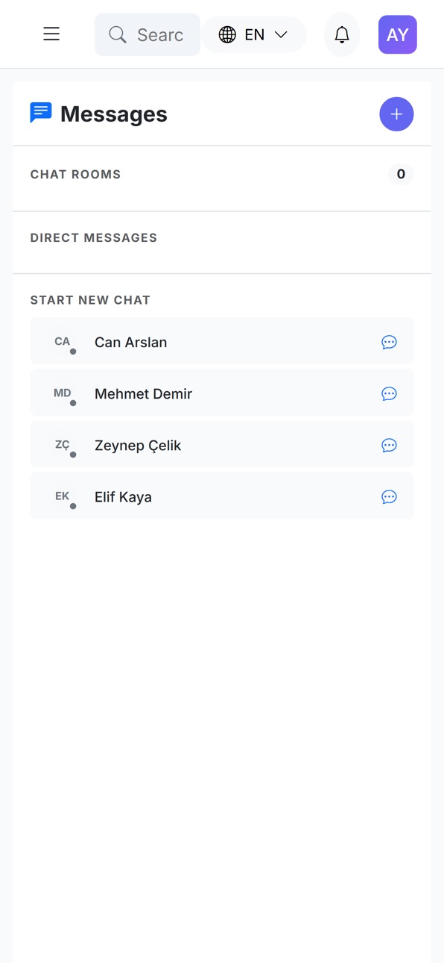The width and height of the screenshot is (444, 963).
Task: Open the AY user profile menu
Action: point(398,34)
